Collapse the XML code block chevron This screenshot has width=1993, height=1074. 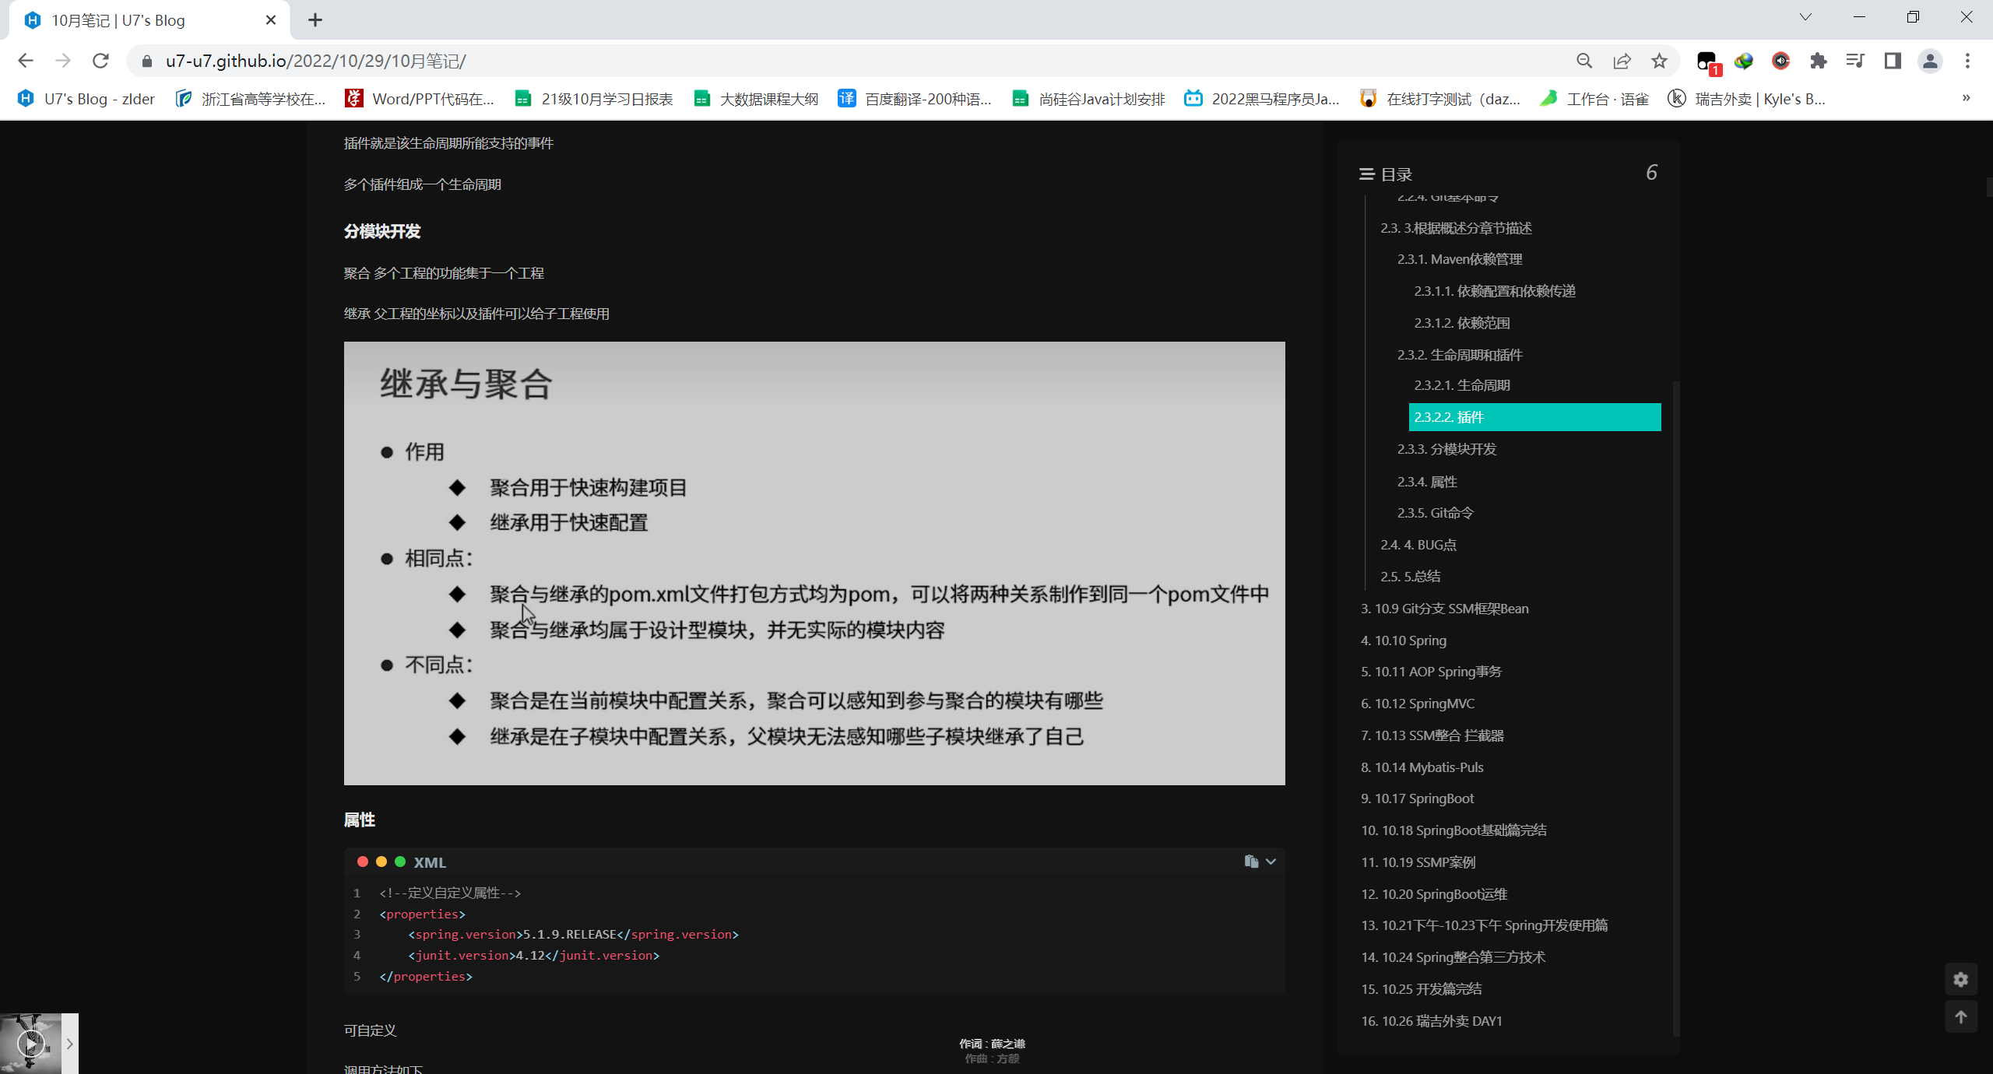pos(1271,861)
